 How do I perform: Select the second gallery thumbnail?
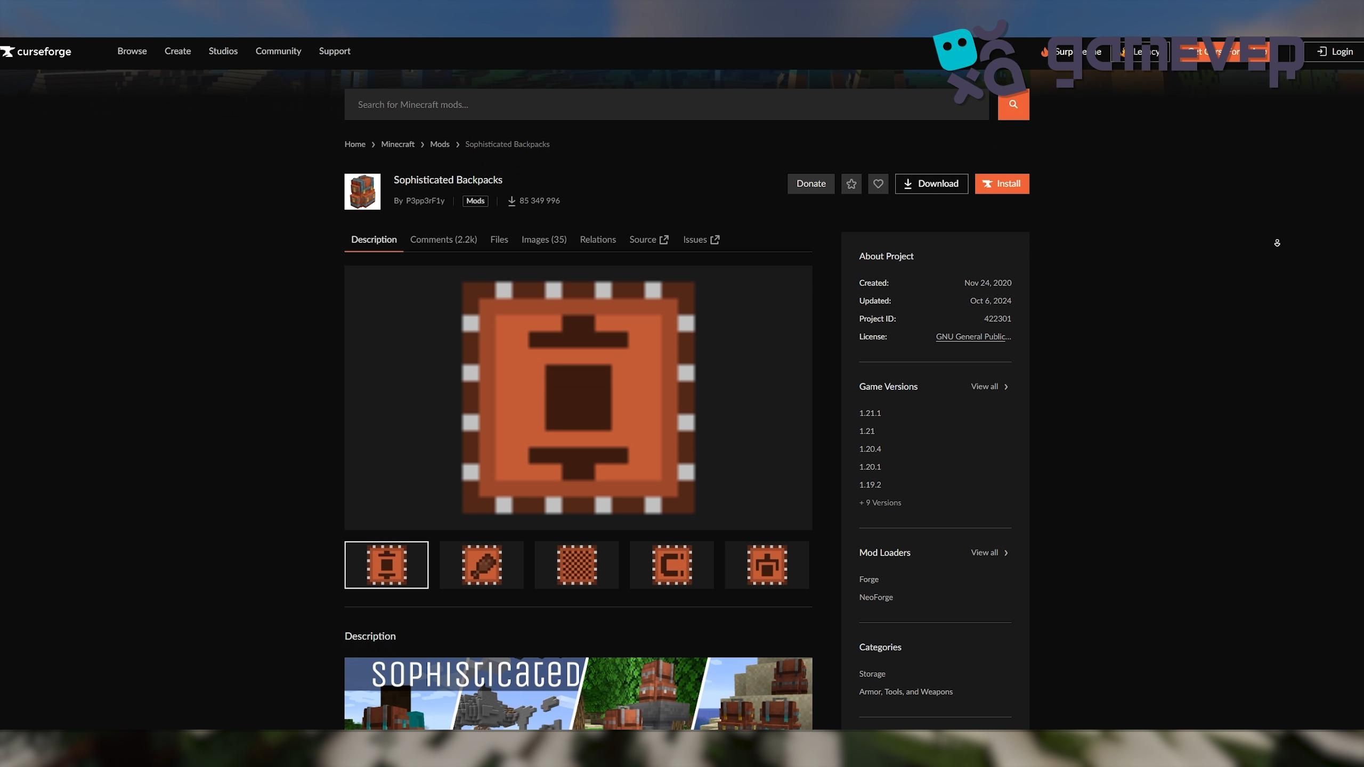481,565
